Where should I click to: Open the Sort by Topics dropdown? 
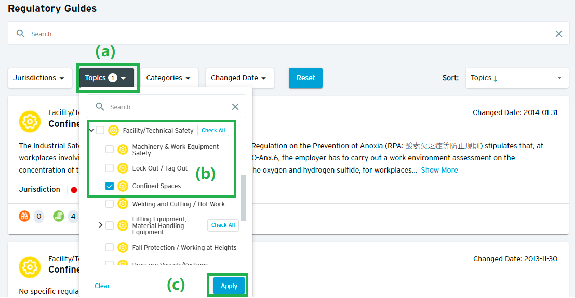pyautogui.click(x=517, y=78)
